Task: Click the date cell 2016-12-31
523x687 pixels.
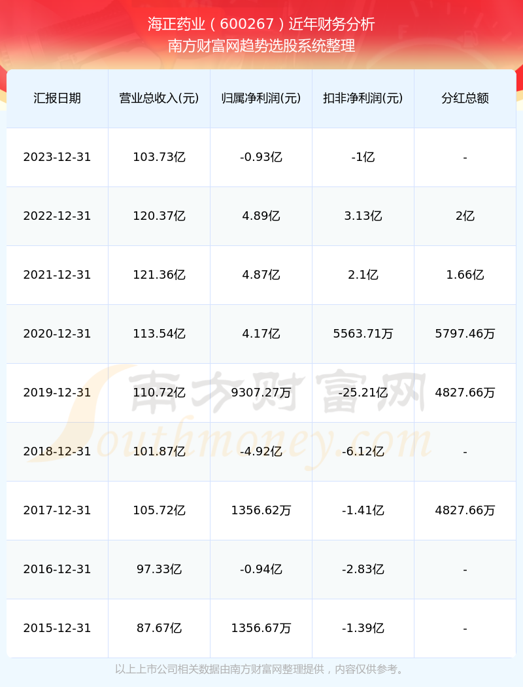Action: pyautogui.click(x=58, y=569)
